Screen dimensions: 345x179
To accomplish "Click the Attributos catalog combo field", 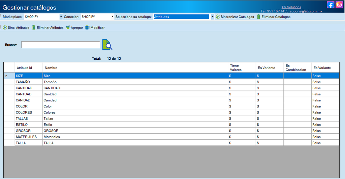I will click(x=181, y=17).
